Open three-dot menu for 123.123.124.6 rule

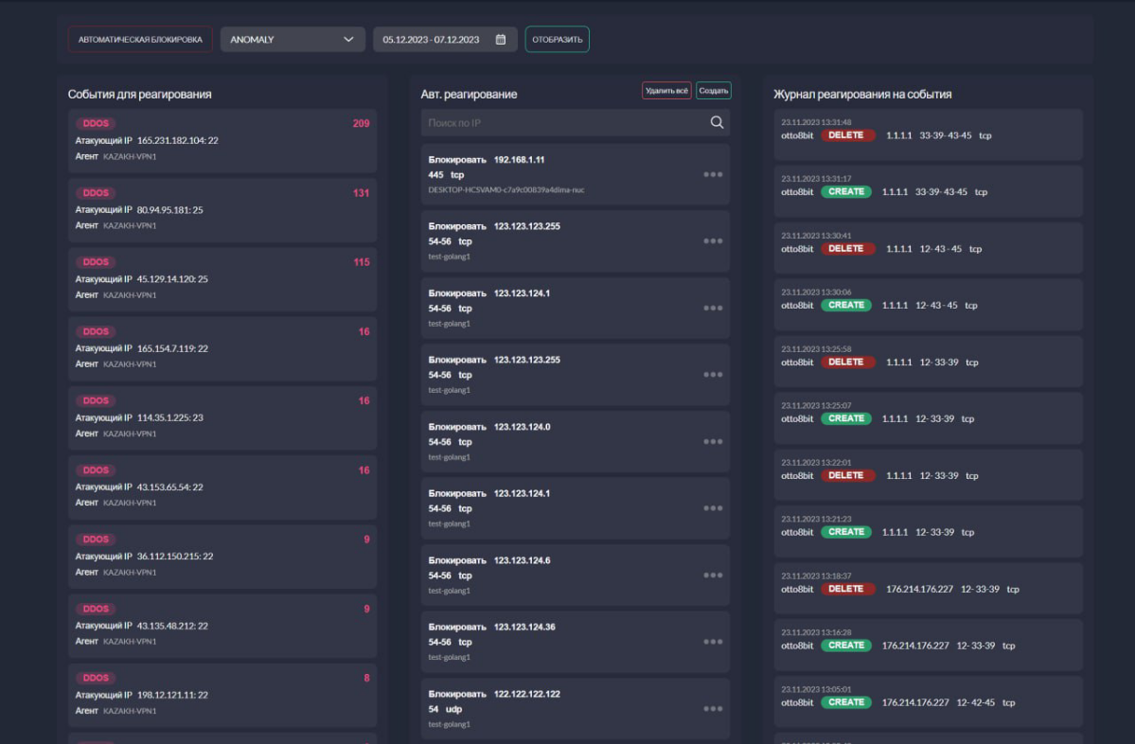[713, 576]
